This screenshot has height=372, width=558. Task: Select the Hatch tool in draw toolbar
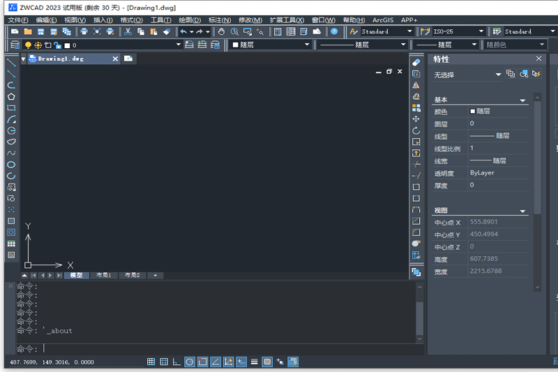click(11, 221)
